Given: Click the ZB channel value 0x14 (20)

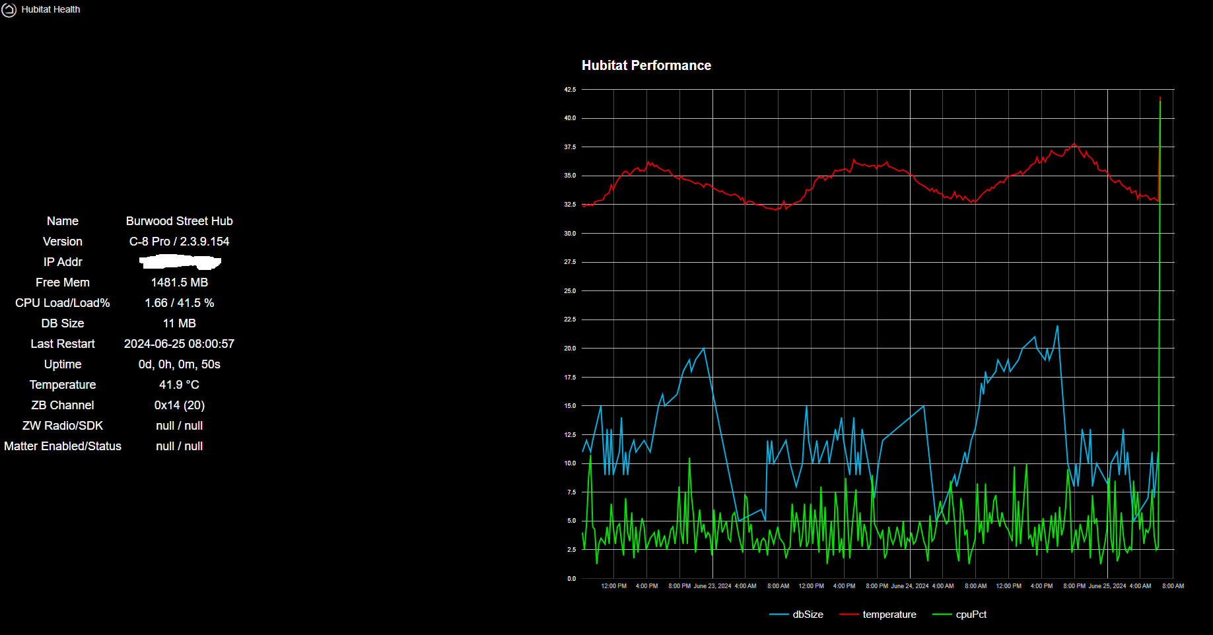Looking at the screenshot, I should coord(180,405).
